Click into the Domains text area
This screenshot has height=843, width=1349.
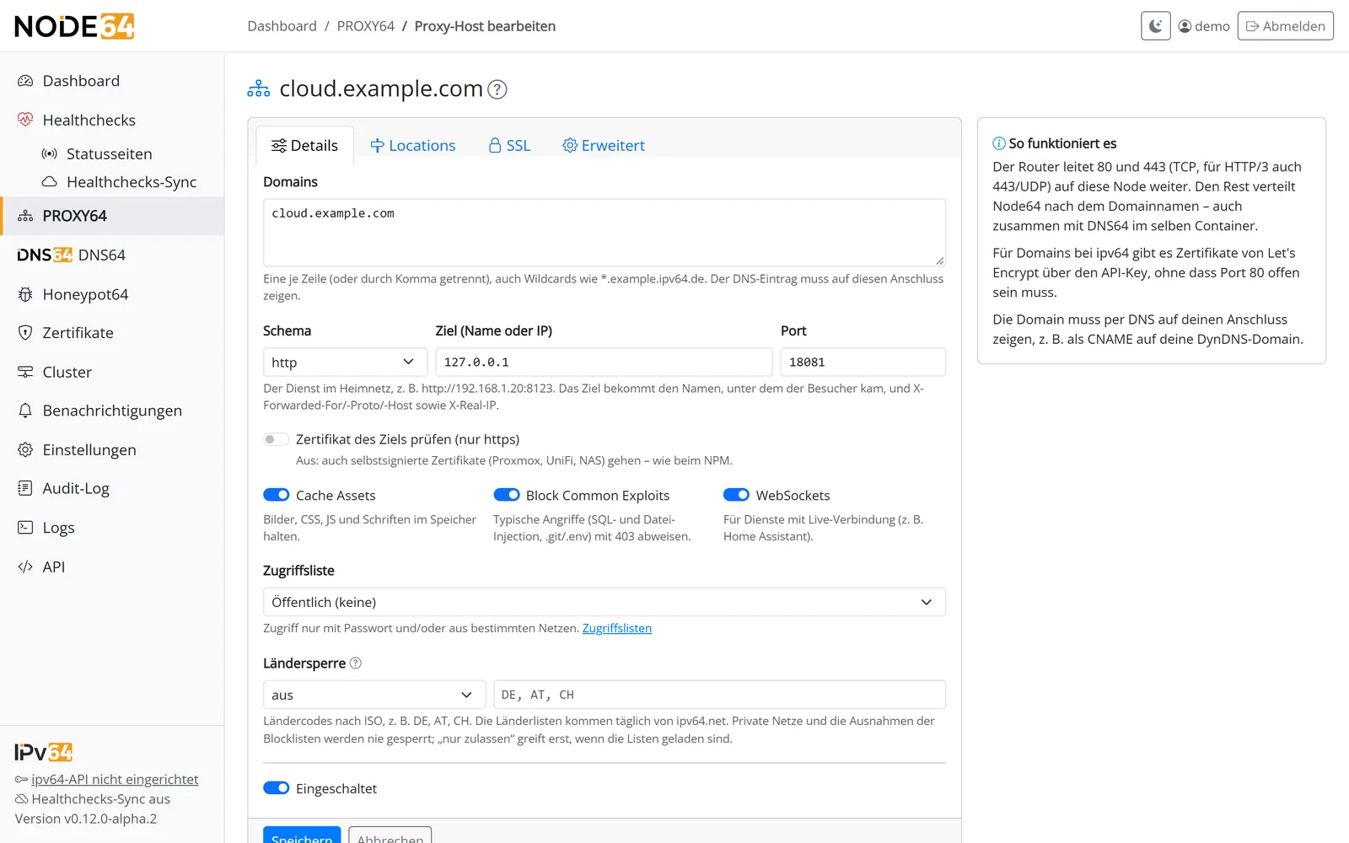(x=604, y=233)
